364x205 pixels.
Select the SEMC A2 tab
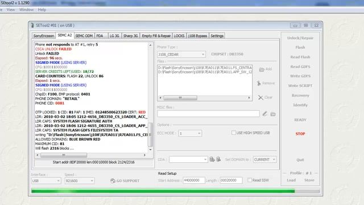point(65,35)
